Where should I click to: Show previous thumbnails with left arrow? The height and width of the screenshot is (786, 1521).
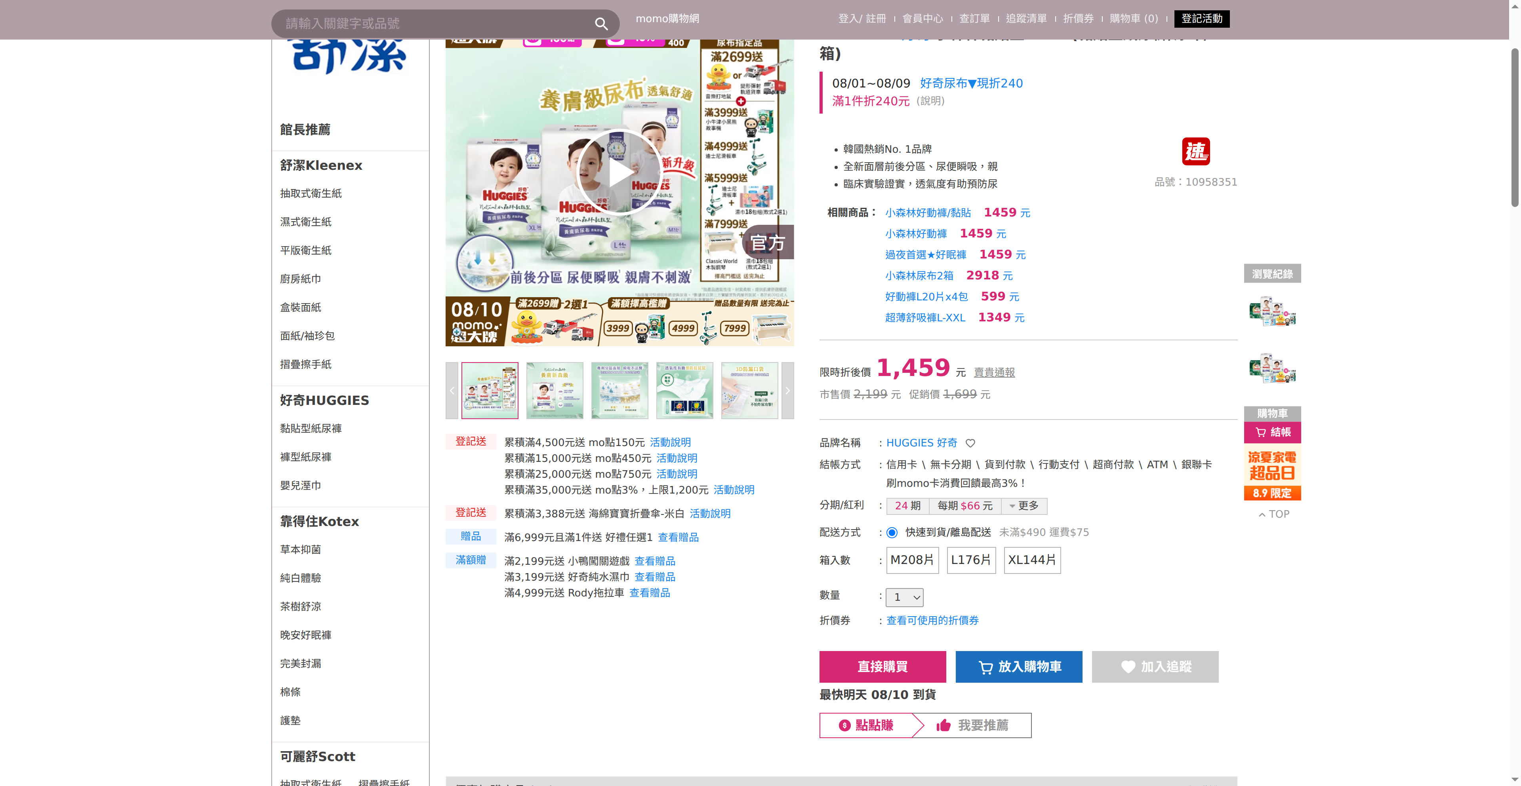[452, 391]
